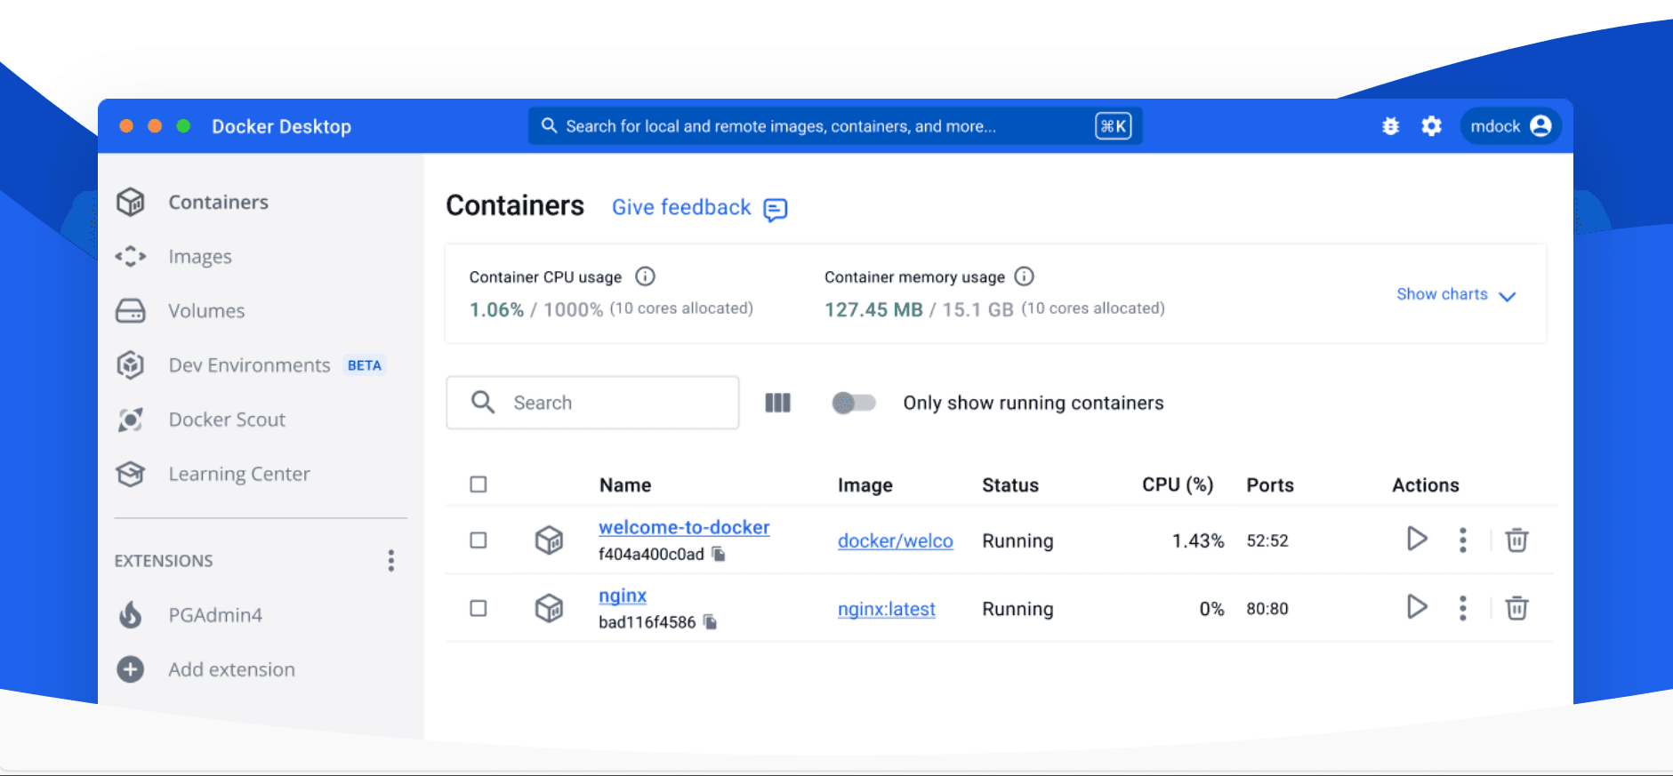Go to Images in the sidebar
The height and width of the screenshot is (776, 1673).
click(x=200, y=257)
